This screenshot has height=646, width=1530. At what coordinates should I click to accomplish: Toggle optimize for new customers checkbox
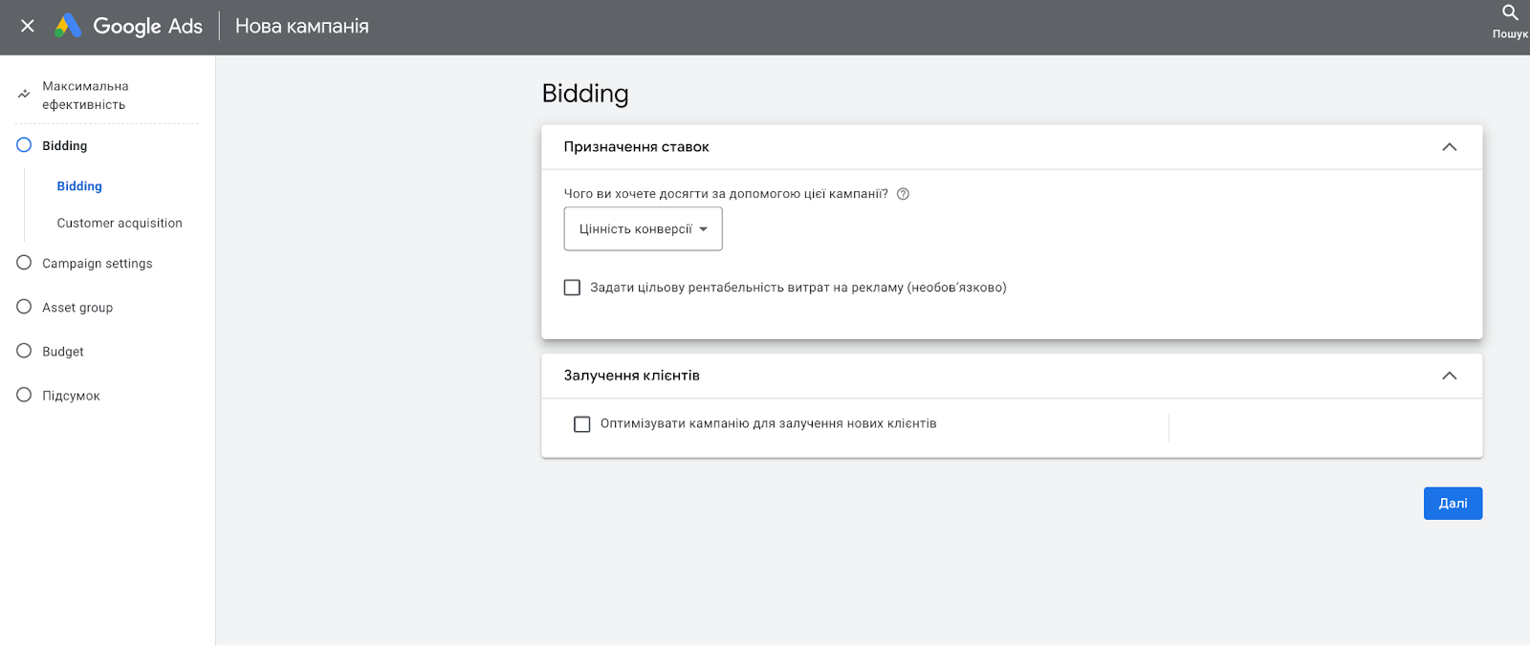coord(582,424)
